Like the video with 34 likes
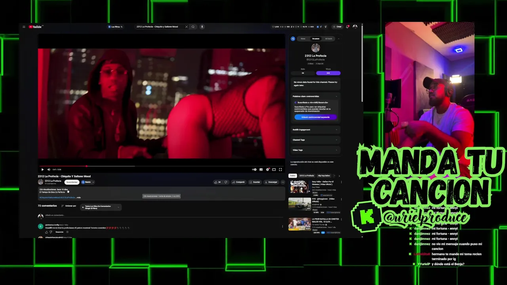The height and width of the screenshot is (285, 507). (217, 182)
